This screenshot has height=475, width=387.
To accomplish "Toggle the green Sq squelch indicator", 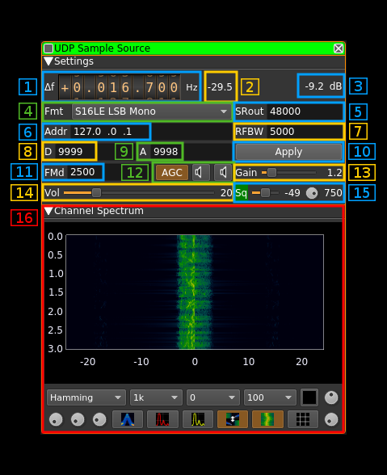I will [x=242, y=192].
